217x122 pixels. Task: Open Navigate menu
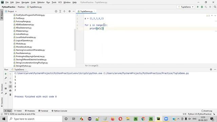[25, 2]
